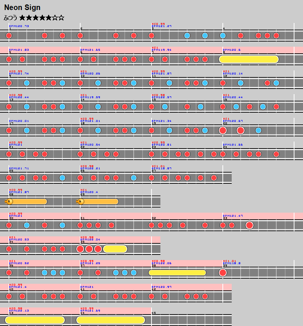Click the blue note in measure 25
The width and height of the screenshot is (303, 326).
pos(62,178)
